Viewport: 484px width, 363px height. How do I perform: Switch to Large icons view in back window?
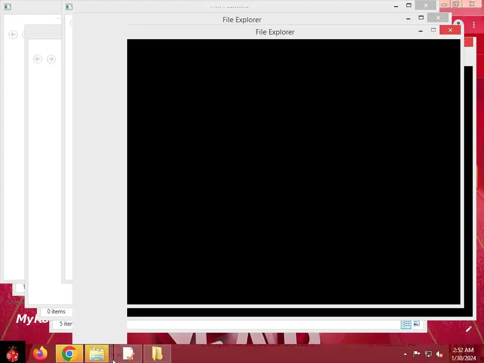[416, 323]
